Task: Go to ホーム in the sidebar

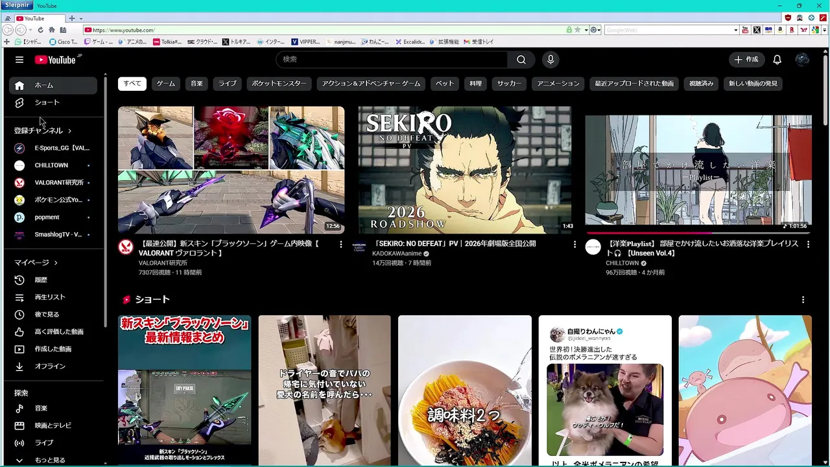Action: pos(53,85)
